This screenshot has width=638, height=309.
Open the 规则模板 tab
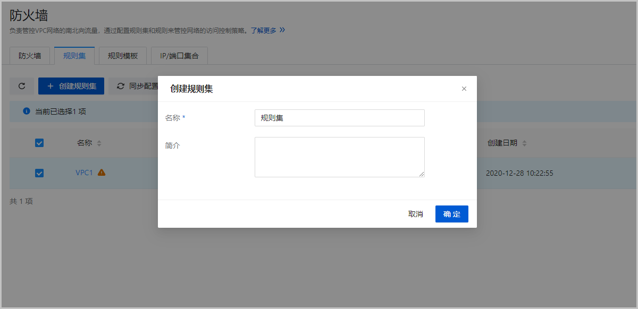click(123, 55)
